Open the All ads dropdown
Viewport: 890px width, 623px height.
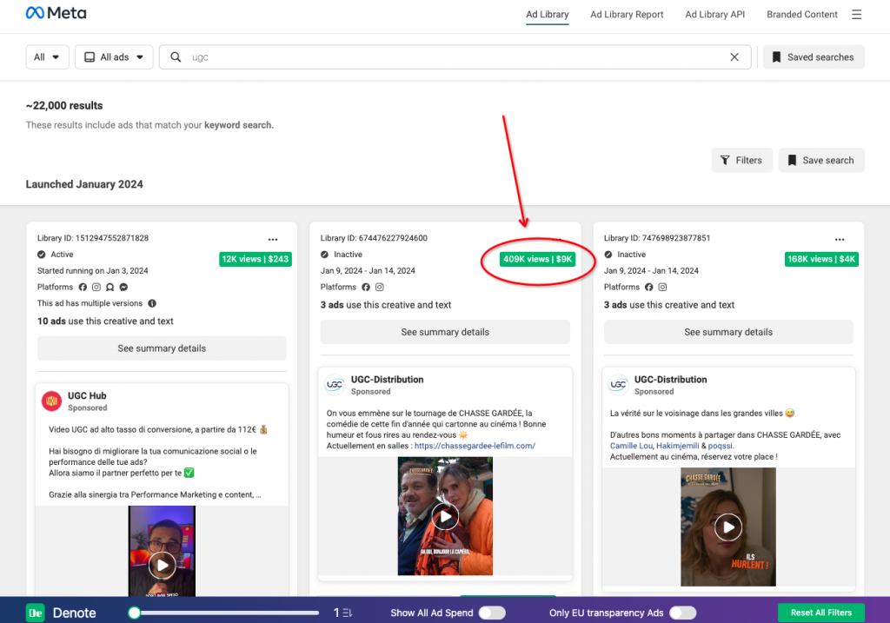(x=113, y=56)
